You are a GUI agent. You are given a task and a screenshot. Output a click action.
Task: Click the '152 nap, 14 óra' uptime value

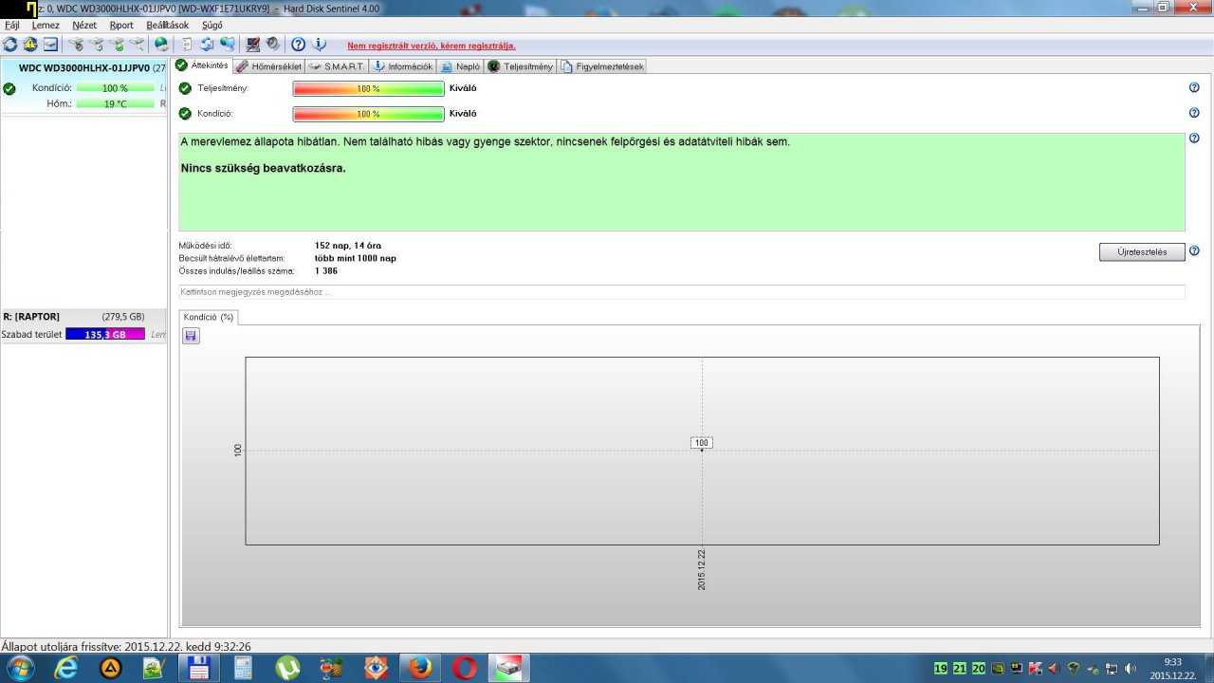[348, 246]
